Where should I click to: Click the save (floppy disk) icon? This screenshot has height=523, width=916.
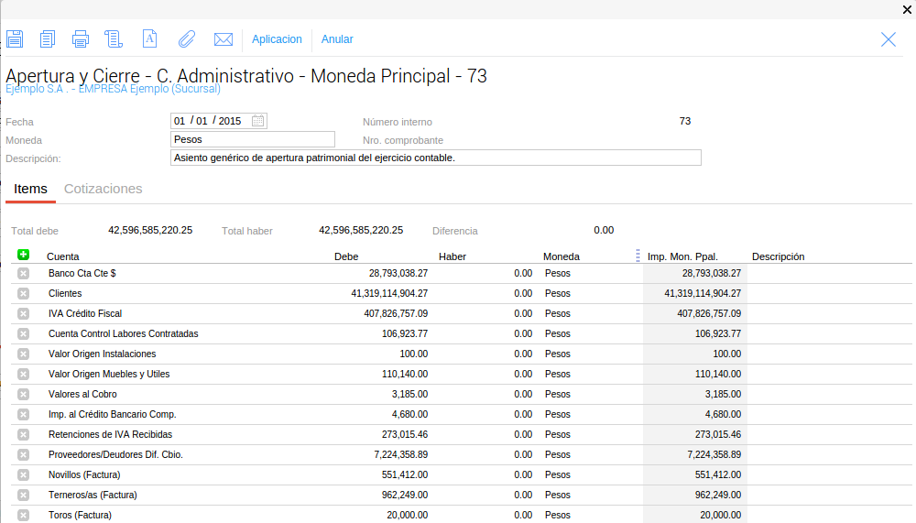(14, 38)
